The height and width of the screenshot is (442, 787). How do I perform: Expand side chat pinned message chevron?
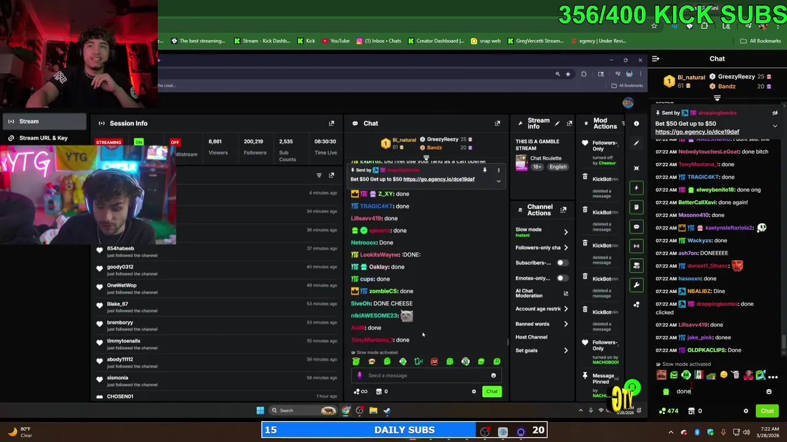[x=775, y=126]
